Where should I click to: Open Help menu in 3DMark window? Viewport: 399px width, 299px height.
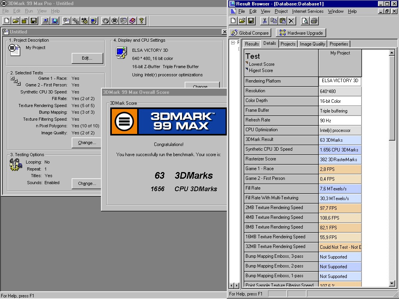(x=55, y=11)
